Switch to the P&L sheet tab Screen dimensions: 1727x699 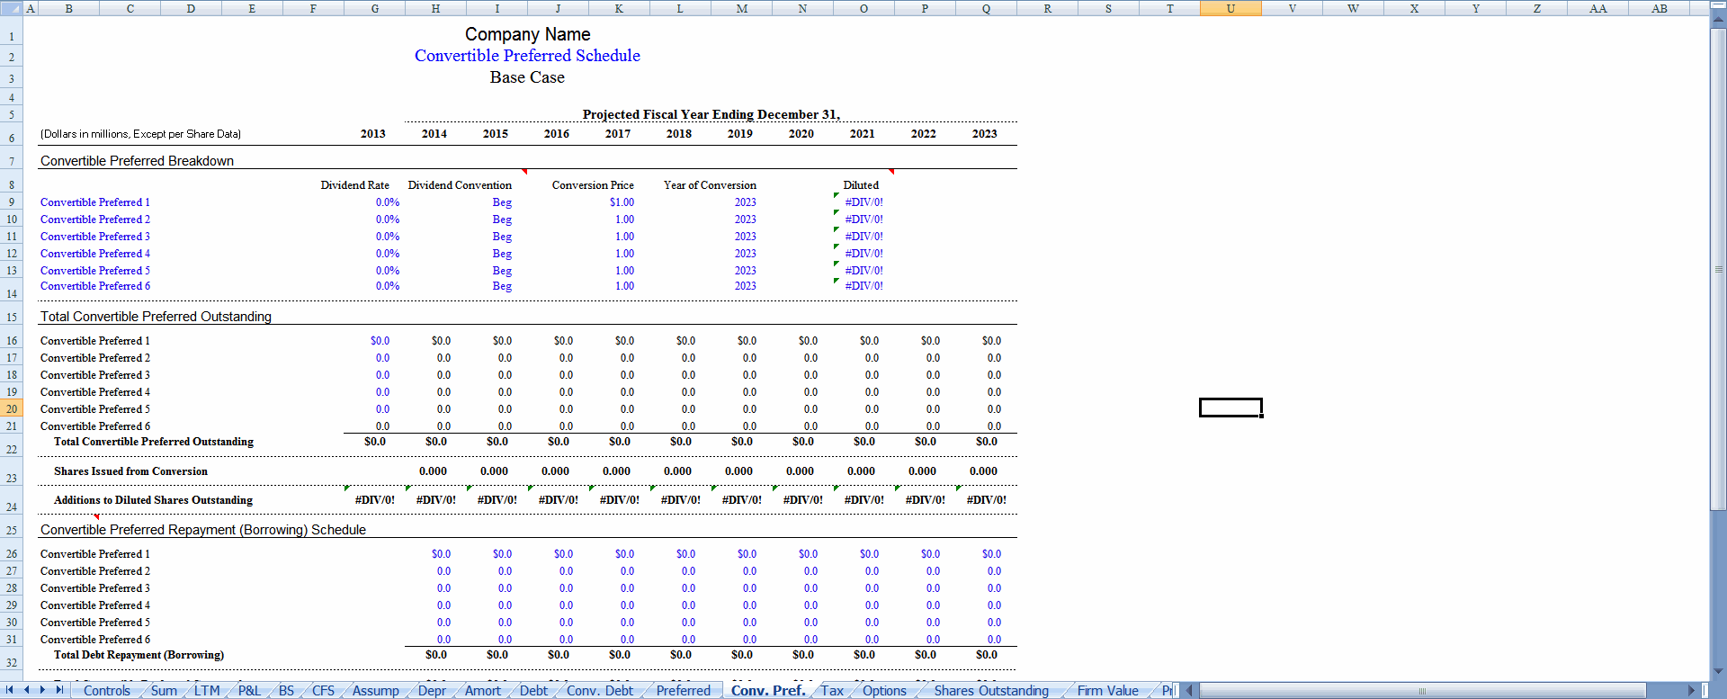coord(249,691)
